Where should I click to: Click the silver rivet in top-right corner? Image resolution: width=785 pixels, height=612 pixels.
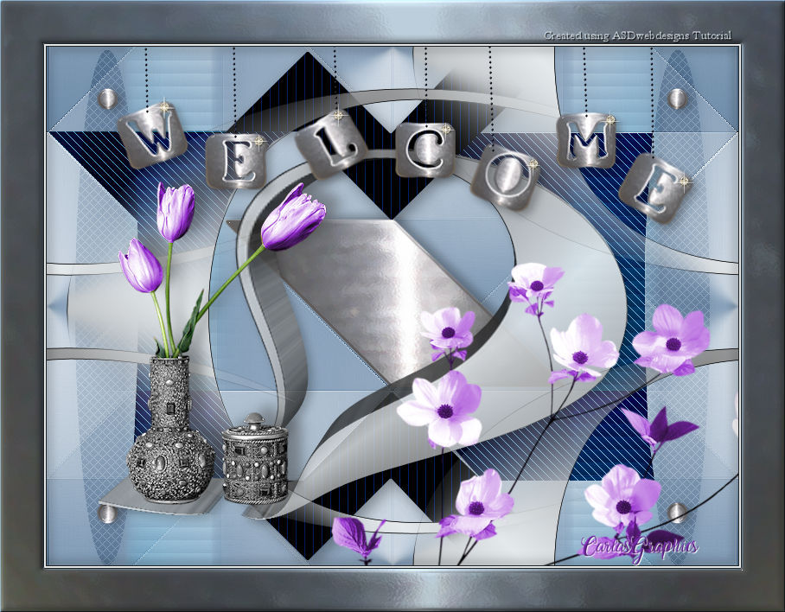point(678,98)
